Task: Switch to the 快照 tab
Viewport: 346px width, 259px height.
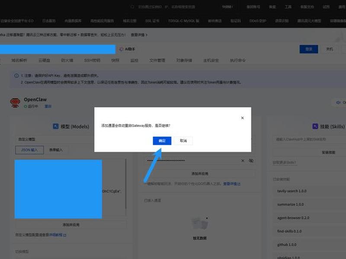Action: (115, 60)
